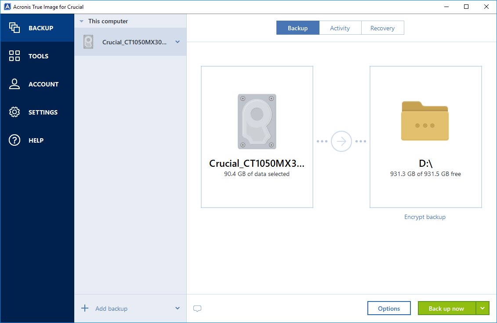Click the Crucial_CT1050MX3... source name

(257, 163)
